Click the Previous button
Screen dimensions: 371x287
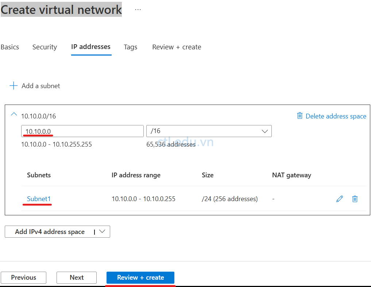pyautogui.click(x=23, y=277)
